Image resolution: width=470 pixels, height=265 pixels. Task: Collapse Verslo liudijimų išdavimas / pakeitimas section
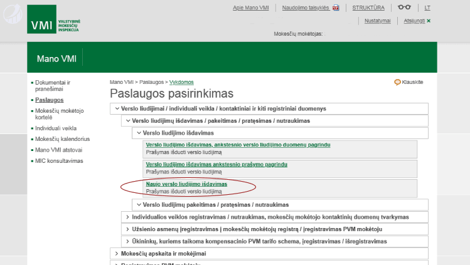[x=275, y=121]
